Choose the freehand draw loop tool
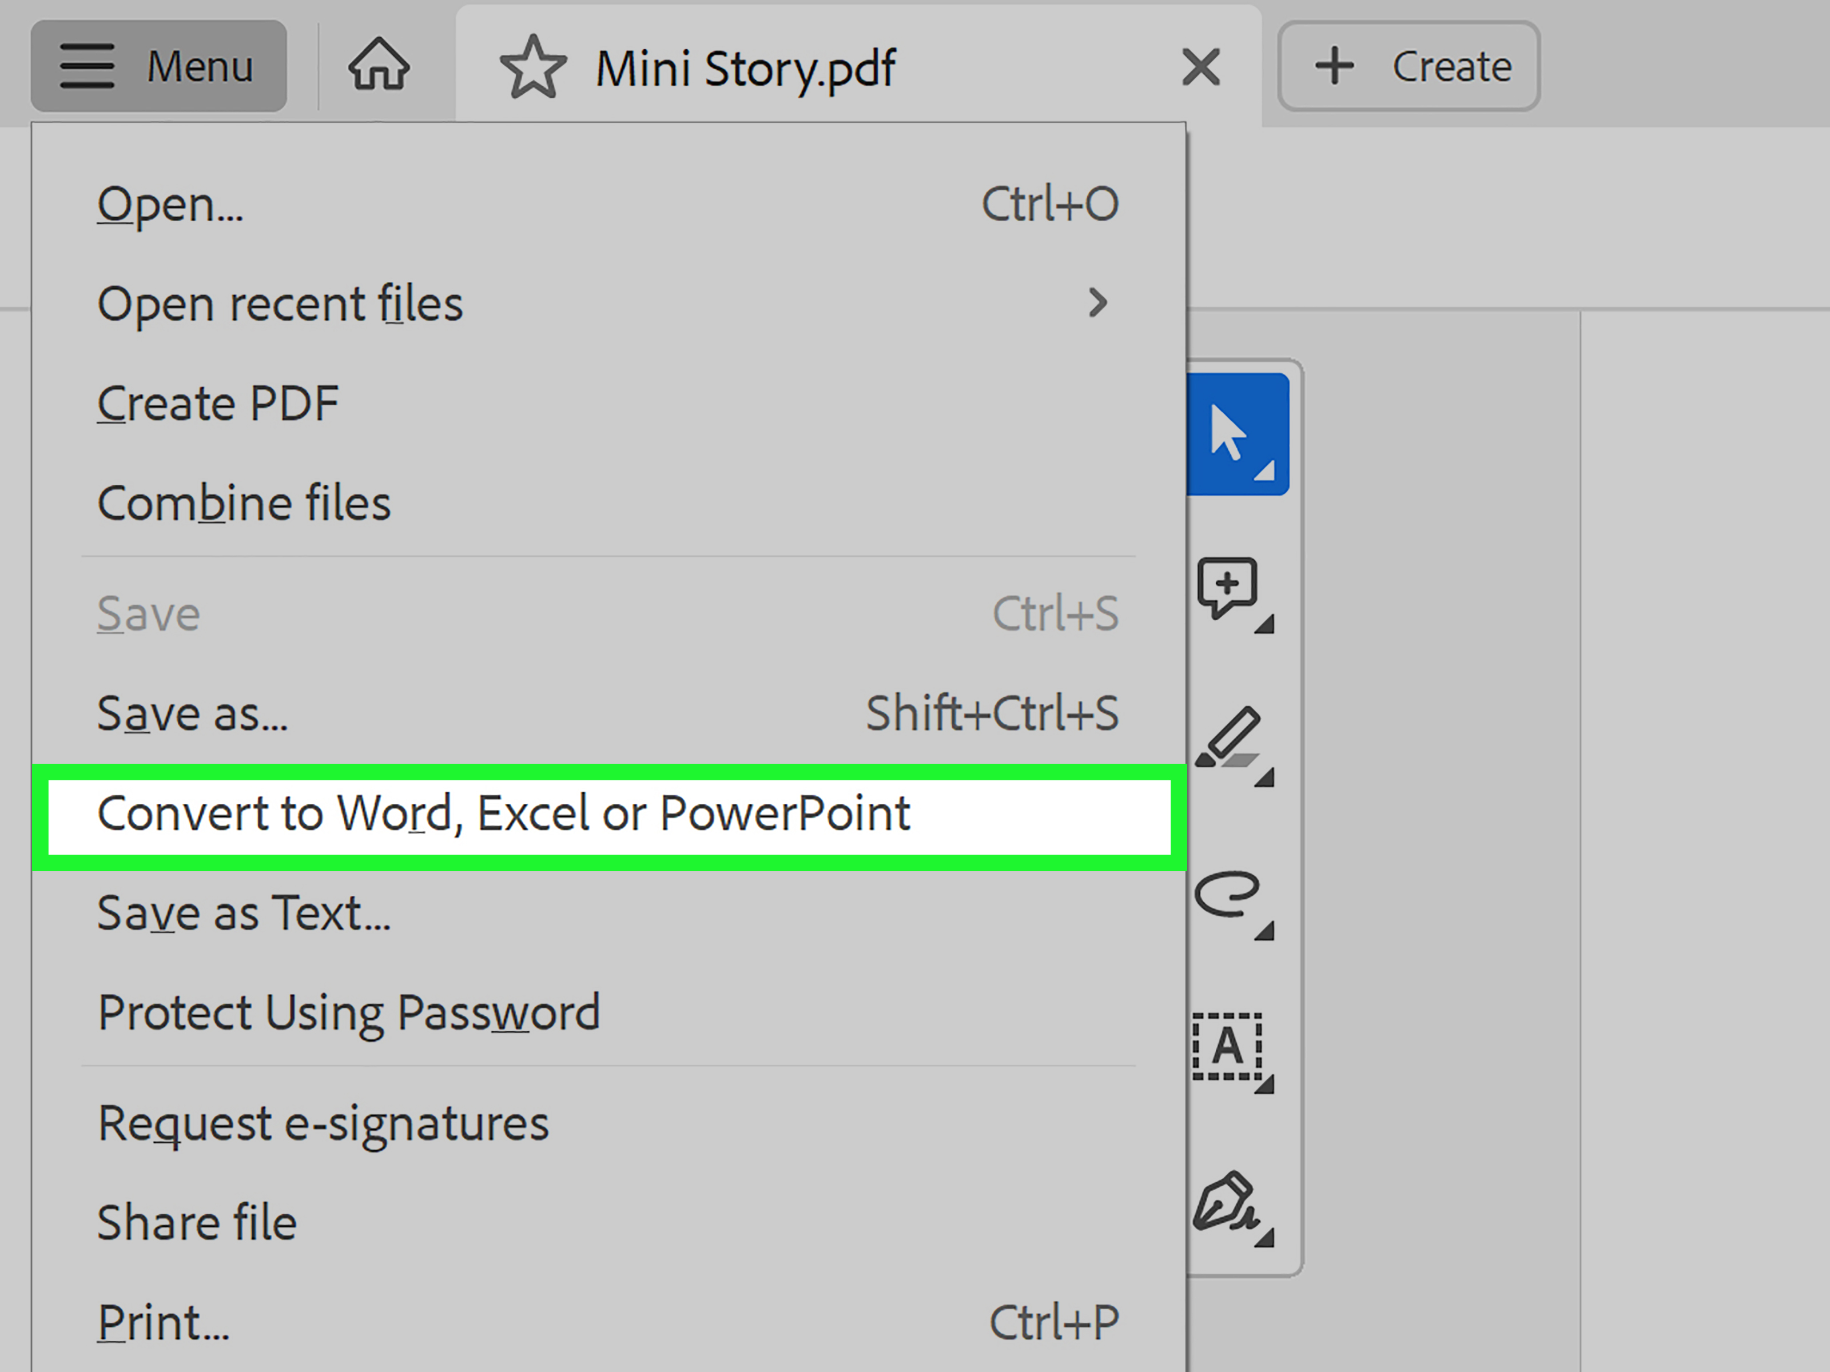Viewport: 1830px width, 1372px height. click(1227, 895)
